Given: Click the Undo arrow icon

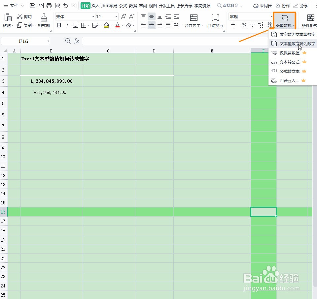Looking at the screenshot, I should pyautogui.click(x=66, y=6).
